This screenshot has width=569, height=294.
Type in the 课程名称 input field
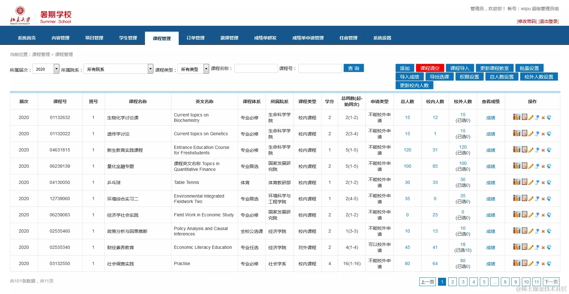(x=256, y=68)
